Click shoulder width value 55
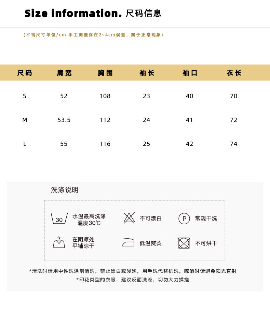This screenshot has height=312, width=270. pos(64,144)
